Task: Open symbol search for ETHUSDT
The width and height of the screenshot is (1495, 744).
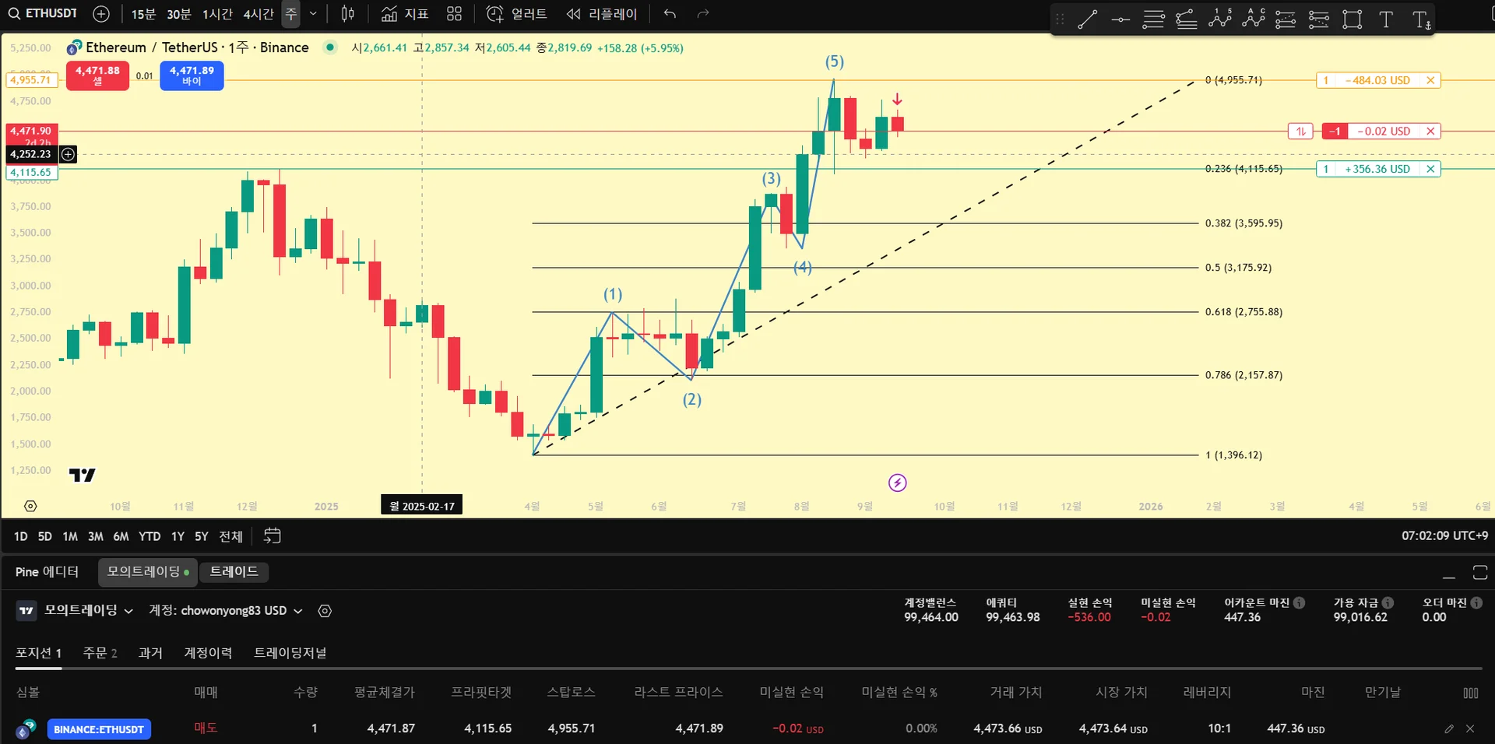Action: [43, 13]
